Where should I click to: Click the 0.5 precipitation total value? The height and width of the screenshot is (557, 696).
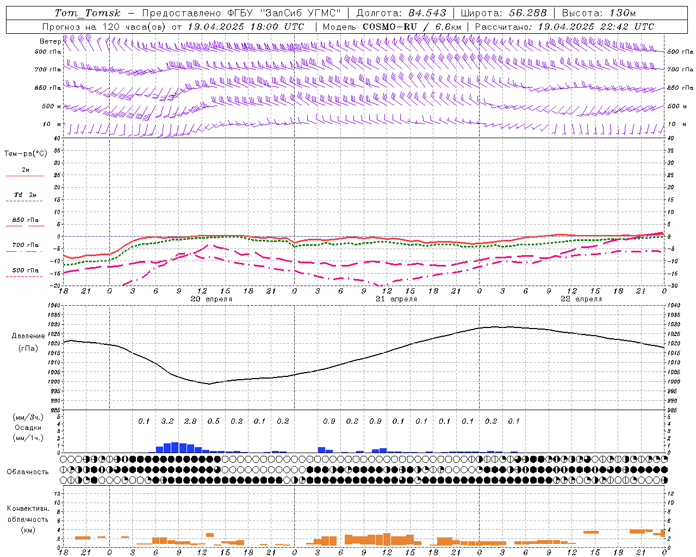click(214, 421)
